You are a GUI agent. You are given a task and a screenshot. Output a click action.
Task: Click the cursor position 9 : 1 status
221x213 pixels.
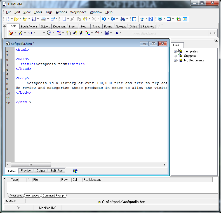click(x=20, y=208)
